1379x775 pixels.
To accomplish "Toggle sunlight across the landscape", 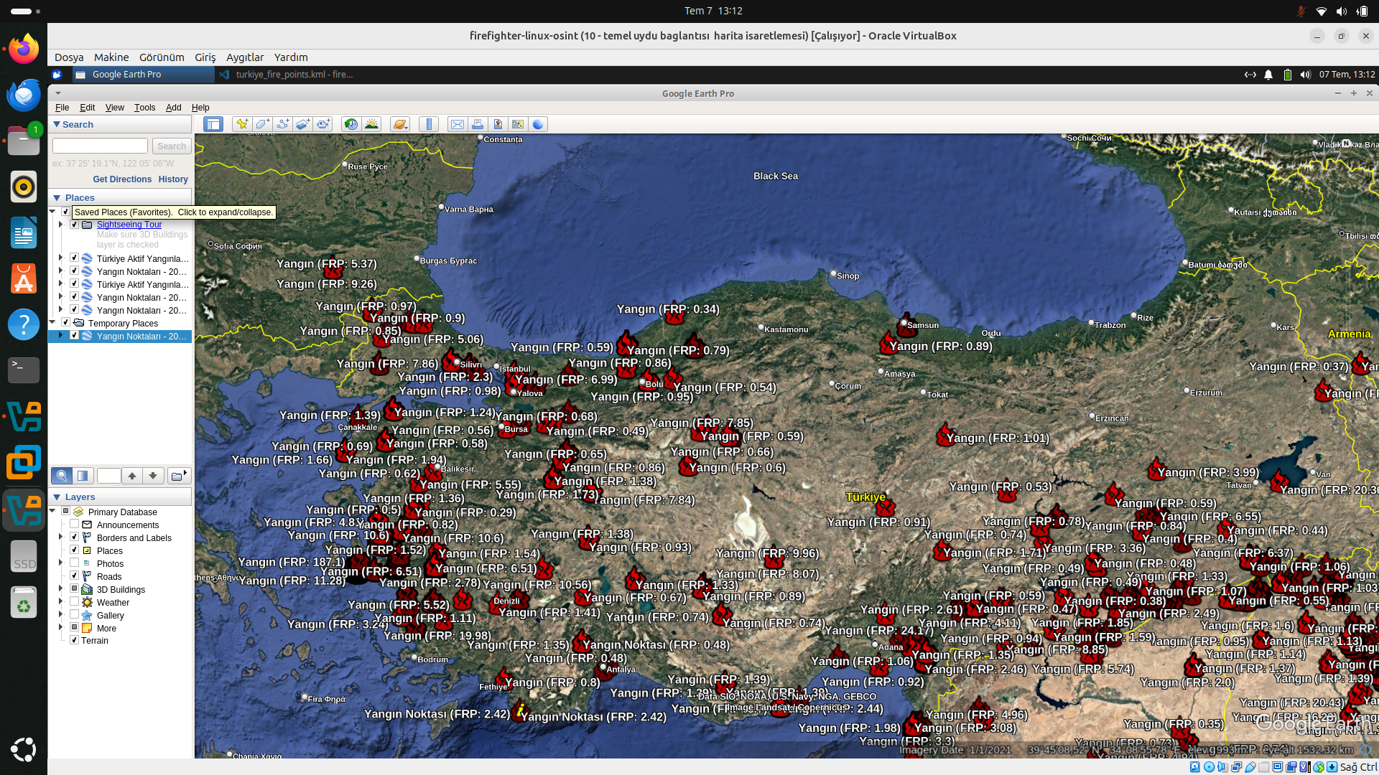I will pos(371,124).
